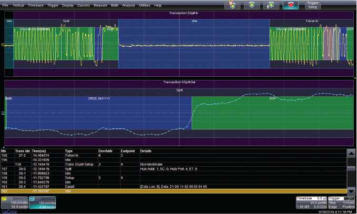Click the Type column header
Image resolution: width=357 pixels, height=214 pixels.
coord(68,150)
